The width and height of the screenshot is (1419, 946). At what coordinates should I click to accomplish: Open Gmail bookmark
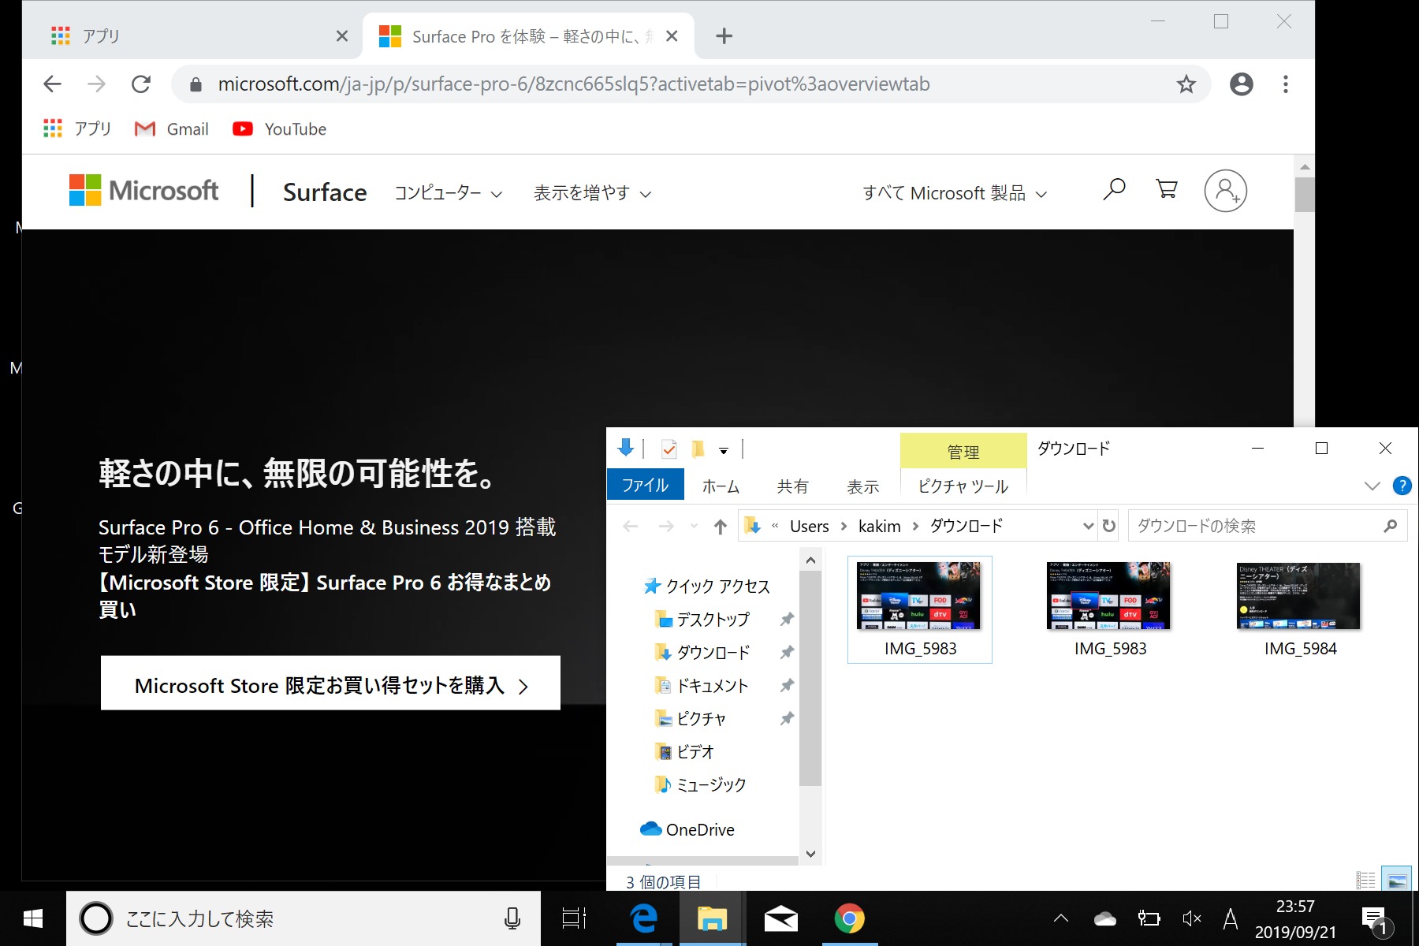pyautogui.click(x=172, y=129)
